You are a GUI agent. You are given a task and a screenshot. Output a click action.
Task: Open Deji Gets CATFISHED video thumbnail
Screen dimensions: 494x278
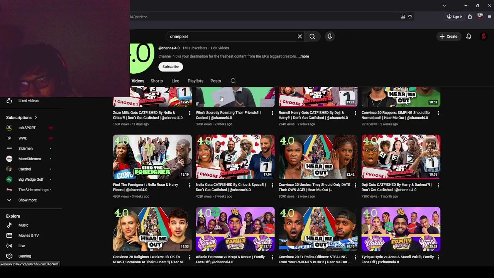coord(401,157)
